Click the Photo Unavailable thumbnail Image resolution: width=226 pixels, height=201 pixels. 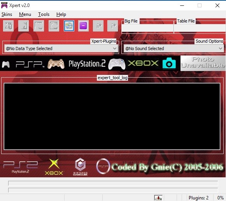[203, 63]
